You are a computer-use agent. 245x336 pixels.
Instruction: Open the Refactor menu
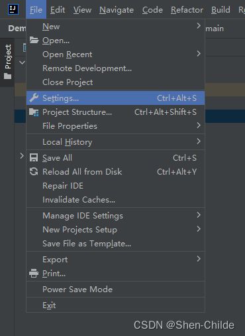coord(187,10)
